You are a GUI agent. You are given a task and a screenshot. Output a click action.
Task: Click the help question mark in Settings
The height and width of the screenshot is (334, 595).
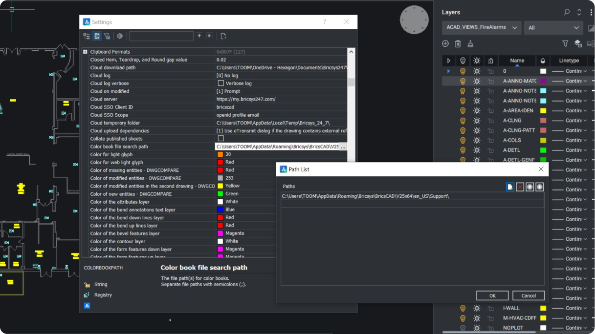[325, 22]
